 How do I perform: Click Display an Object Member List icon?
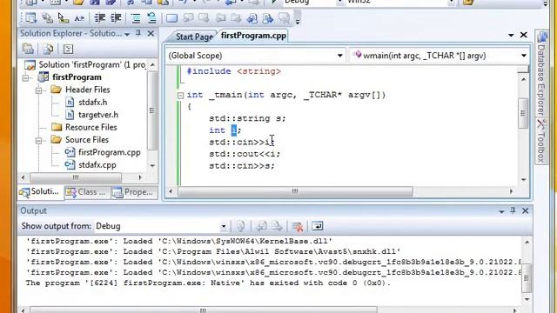[31, 18]
